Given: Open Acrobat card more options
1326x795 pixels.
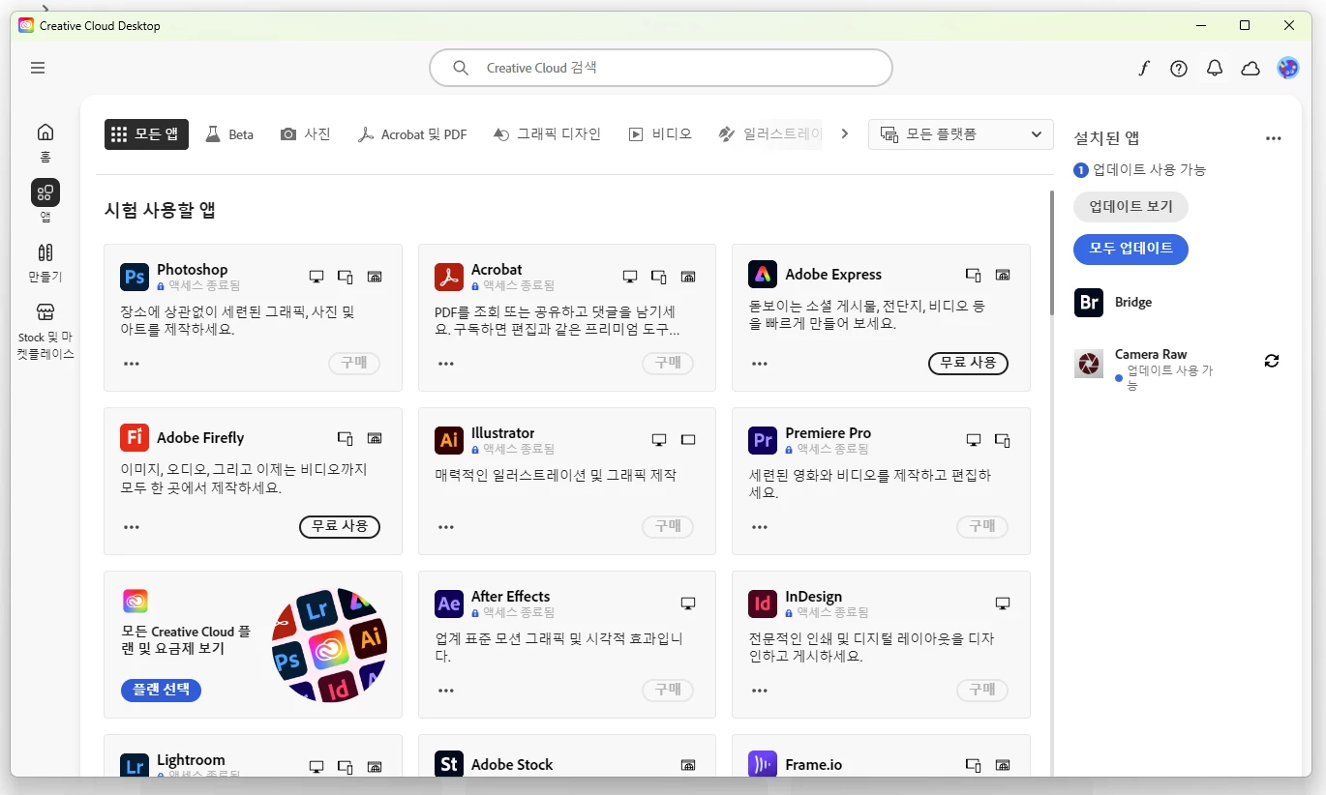Looking at the screenshot, I should pos(446,364).
